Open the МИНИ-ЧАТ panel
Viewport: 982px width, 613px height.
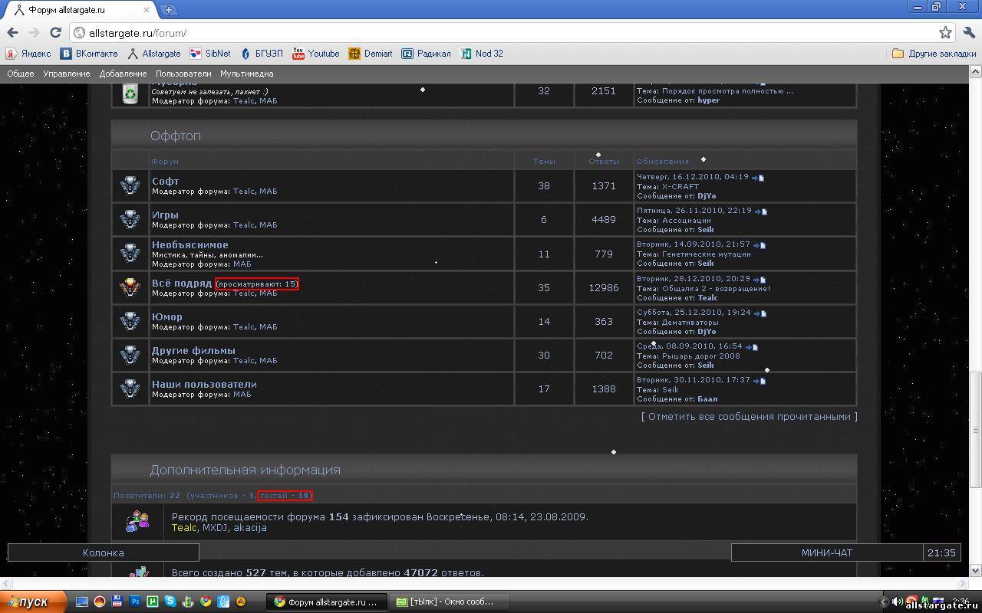click(x=826, y=552)
